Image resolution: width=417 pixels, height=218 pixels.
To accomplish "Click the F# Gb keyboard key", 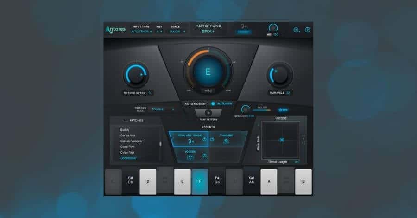I will coord(217,180).
